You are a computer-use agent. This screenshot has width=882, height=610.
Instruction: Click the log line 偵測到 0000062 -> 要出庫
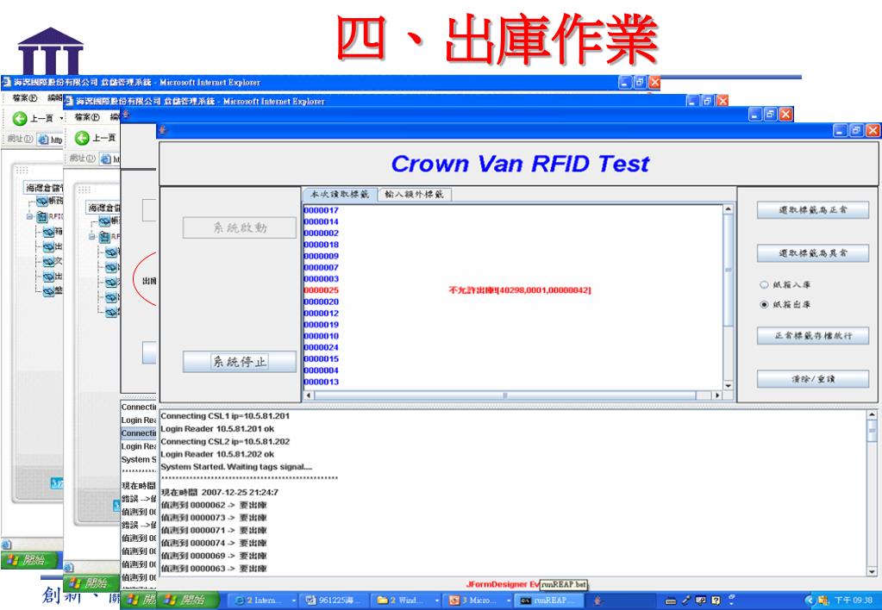[x=214, y=505]
